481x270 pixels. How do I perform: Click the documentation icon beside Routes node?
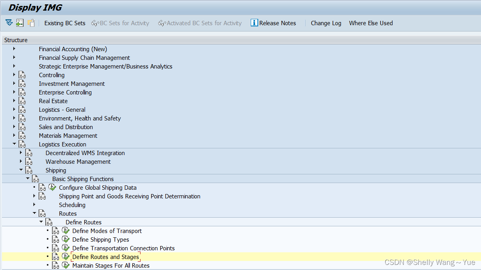43,213
